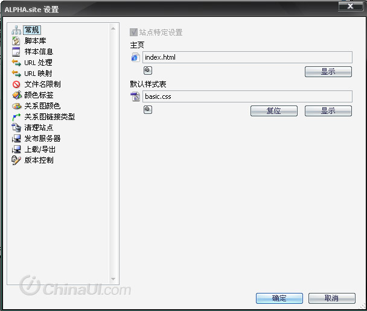
Task: Close the ALPHA.site 设置 dialog
Action: 350,6
